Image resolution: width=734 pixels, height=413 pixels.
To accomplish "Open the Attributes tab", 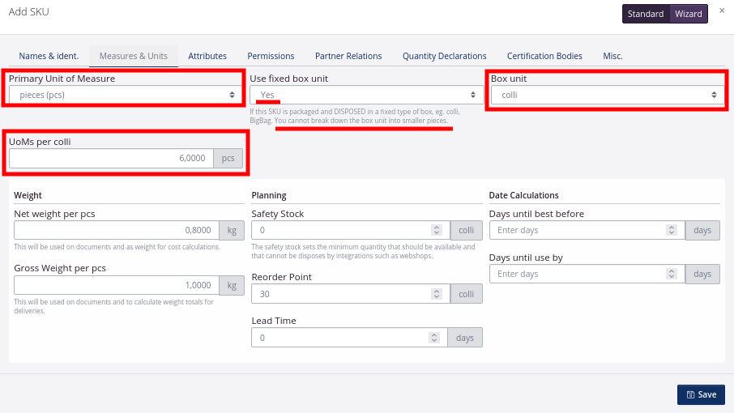I will [207, 56].
